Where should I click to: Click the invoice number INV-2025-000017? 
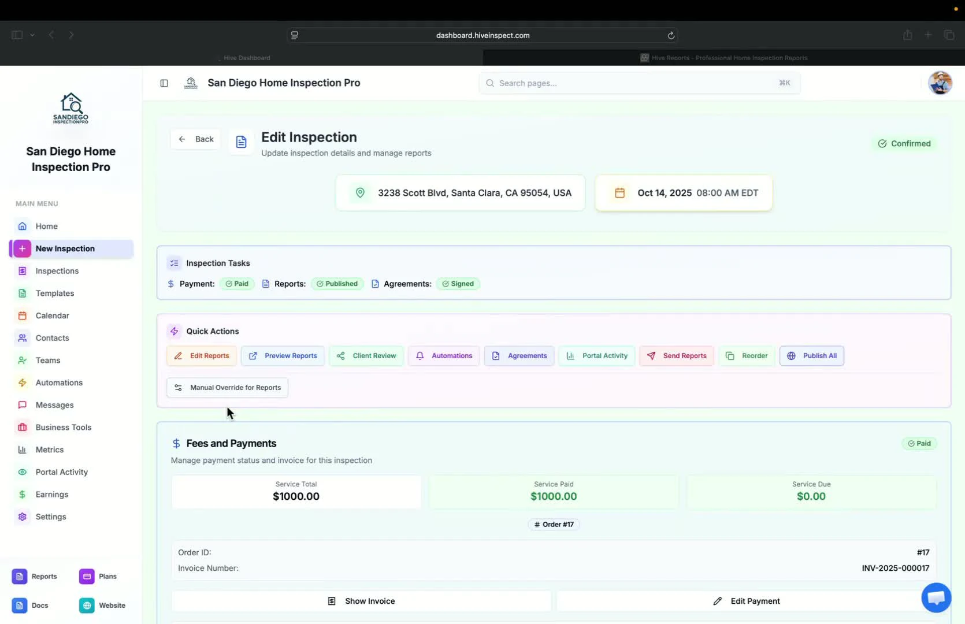coord(896,569)
